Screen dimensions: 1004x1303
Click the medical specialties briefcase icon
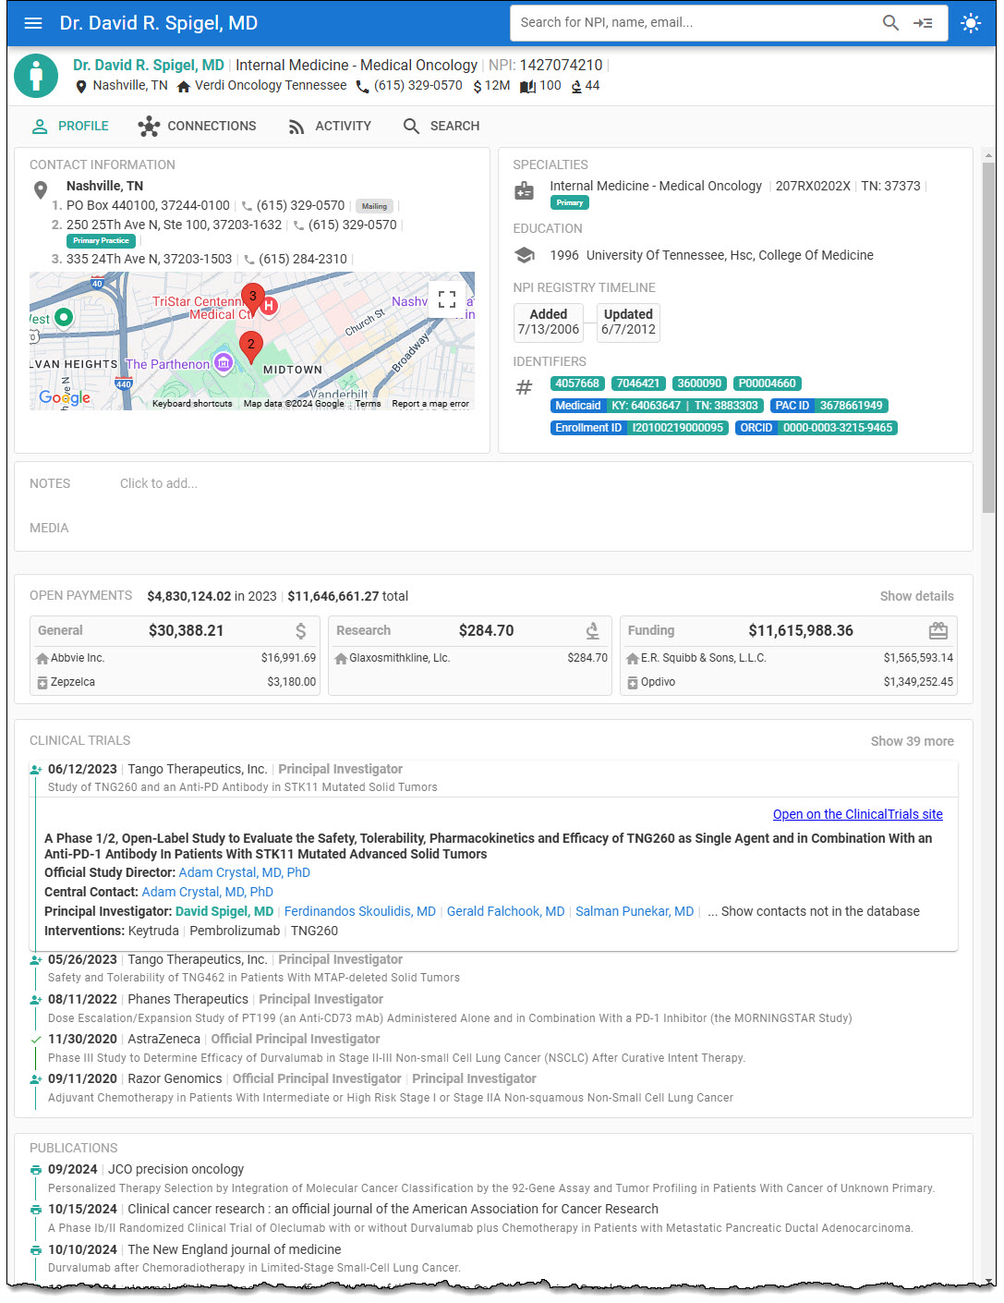tap(524, 190)
